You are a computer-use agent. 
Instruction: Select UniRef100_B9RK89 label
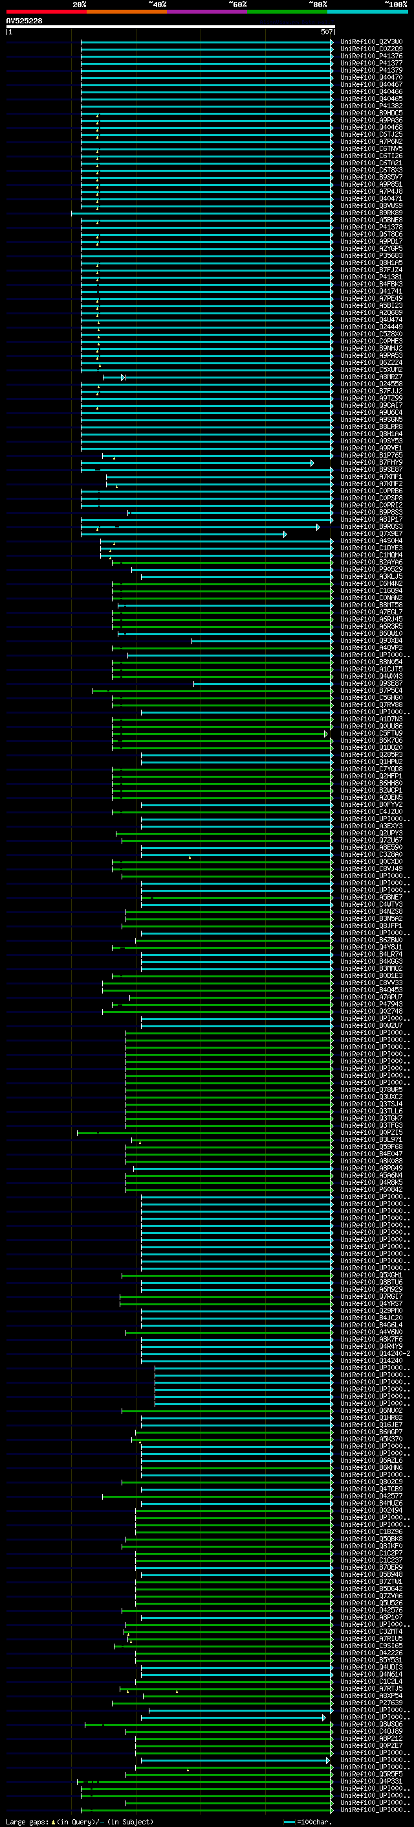click(x=371, y=213)
